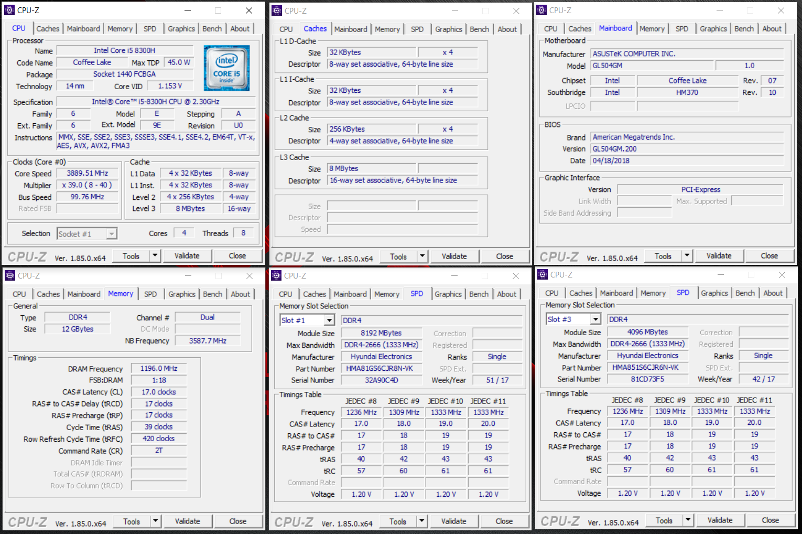Open Tools dropdown arrow in Slot #1 SPD window
The height and width of the screenshot is (534, 802).
tap(421, 521)
